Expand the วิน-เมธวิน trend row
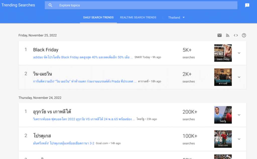257x159 pixels. click(x=239, y=77)
